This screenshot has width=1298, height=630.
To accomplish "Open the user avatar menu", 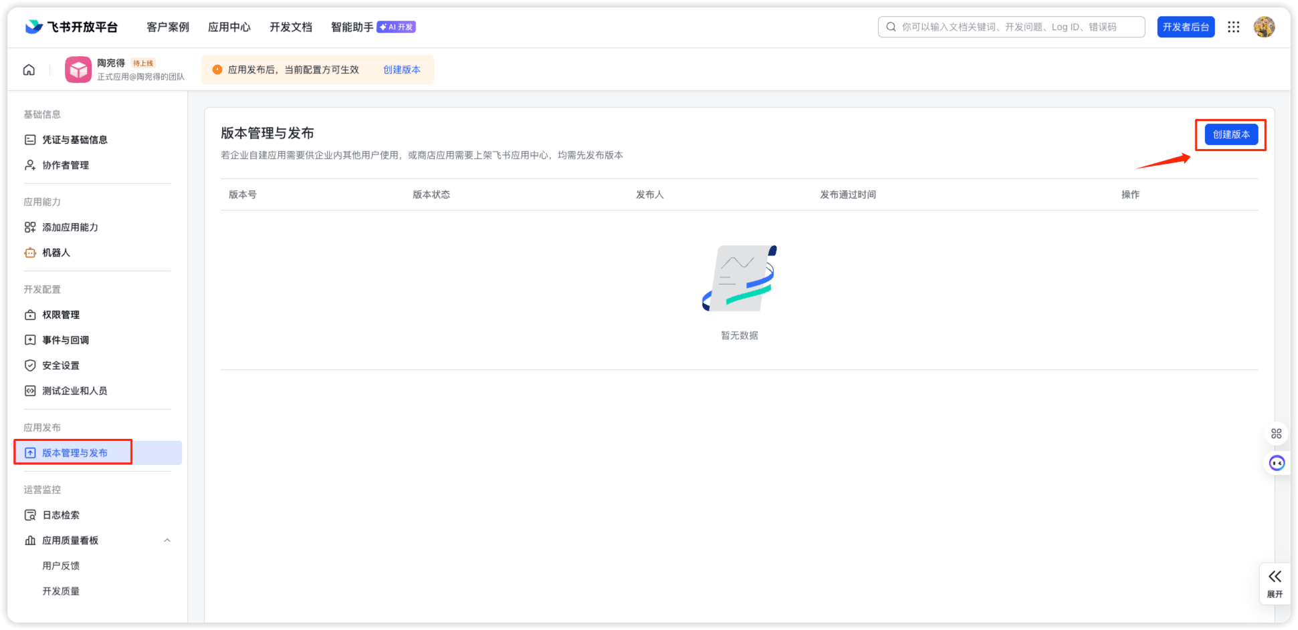I will click(1264, 27).
